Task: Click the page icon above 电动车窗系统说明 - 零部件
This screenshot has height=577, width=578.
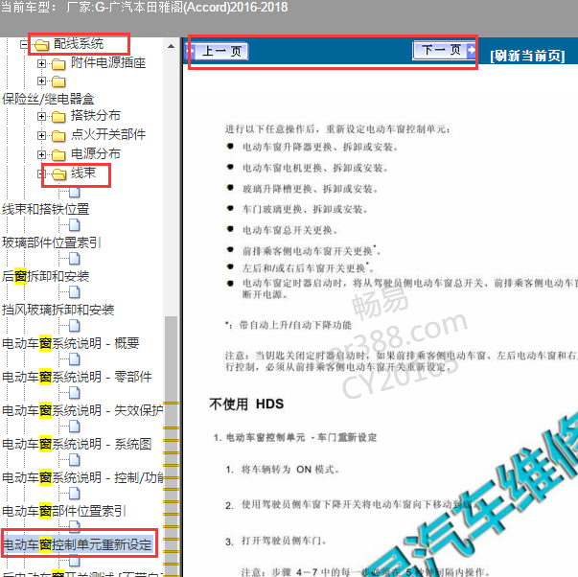Action: point(75,359)
